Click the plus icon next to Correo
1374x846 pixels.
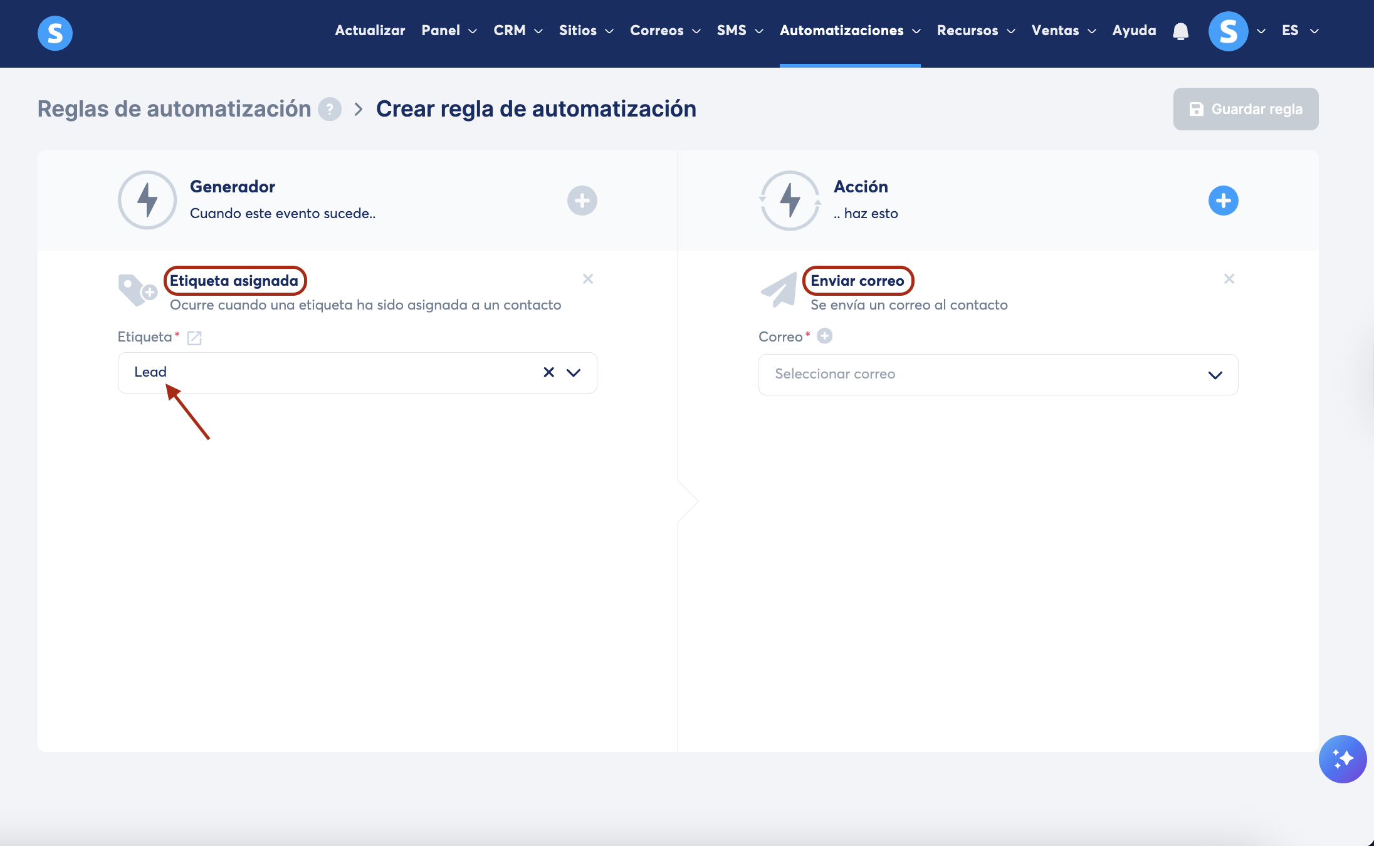824,337
